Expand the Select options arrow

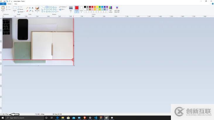[15, 12]
